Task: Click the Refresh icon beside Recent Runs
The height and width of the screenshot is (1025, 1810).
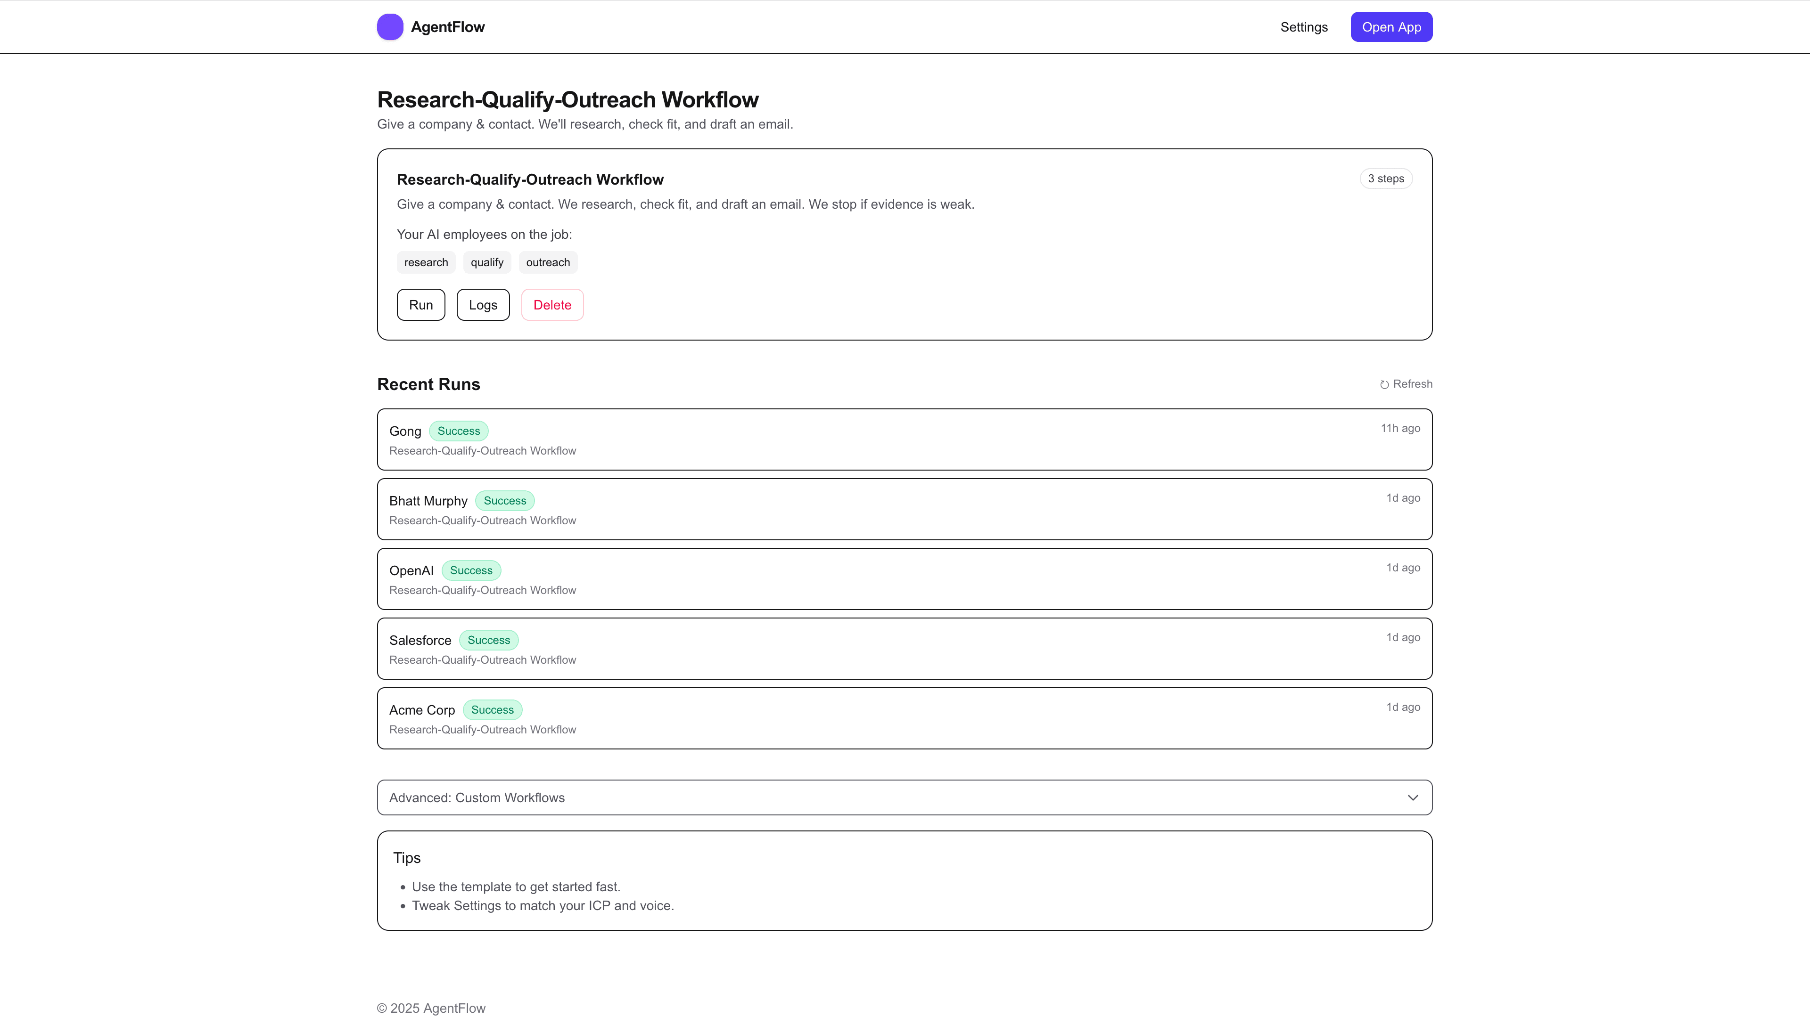Action: [1384, 384]
